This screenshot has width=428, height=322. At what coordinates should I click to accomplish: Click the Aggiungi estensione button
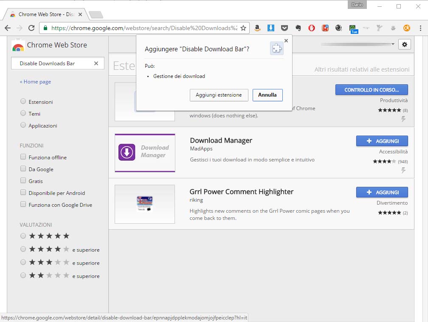(219, 95)
